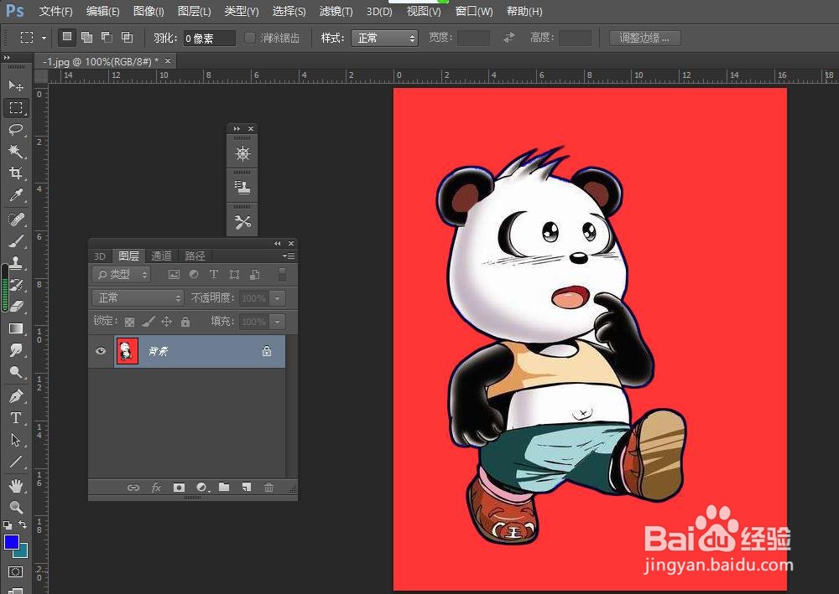Select the Brush tool
Image resolution: width=839 pixels, height=594 pixels.
tap(15, 241)
